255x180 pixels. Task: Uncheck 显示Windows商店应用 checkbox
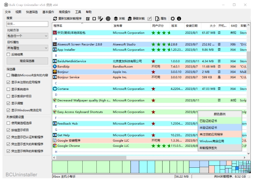pyautogui.click(x=8, y=110)
